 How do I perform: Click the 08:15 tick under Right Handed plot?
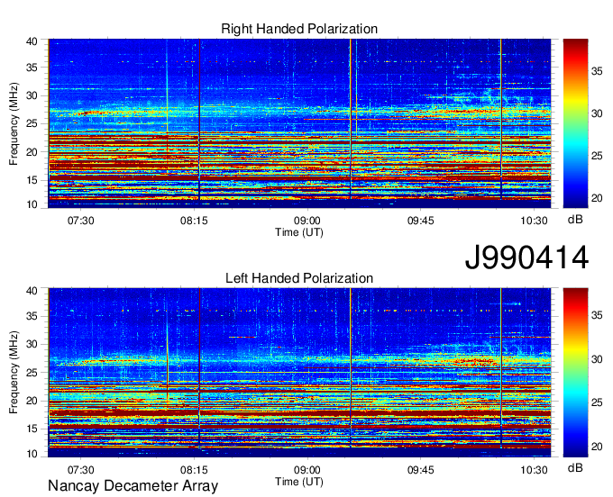194,221
